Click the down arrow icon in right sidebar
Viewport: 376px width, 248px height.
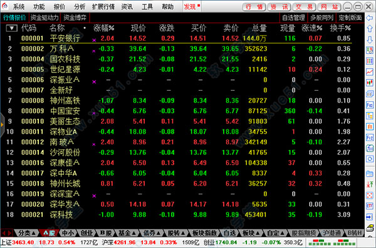(370, 40)
